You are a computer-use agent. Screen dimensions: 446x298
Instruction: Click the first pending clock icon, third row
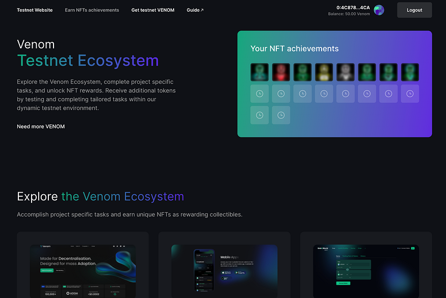click(x=259, y=115)
